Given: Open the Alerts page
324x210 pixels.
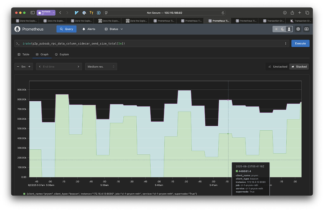Looking at the screenshot, I should click(89, 29).
